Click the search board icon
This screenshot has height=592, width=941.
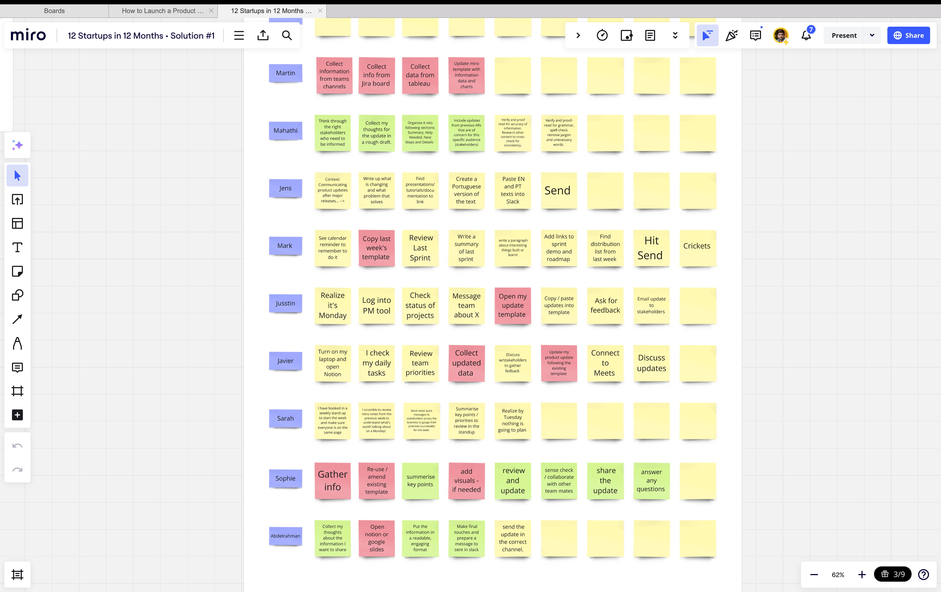click(287, 36)
